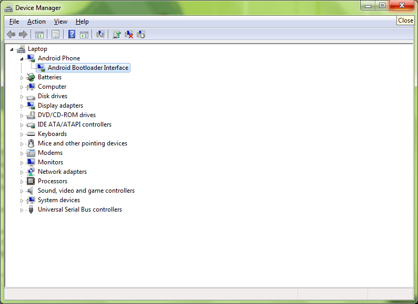Viewport: 418px width, 304px height.
Task: Open the Help menu
Action: [82, 22]
